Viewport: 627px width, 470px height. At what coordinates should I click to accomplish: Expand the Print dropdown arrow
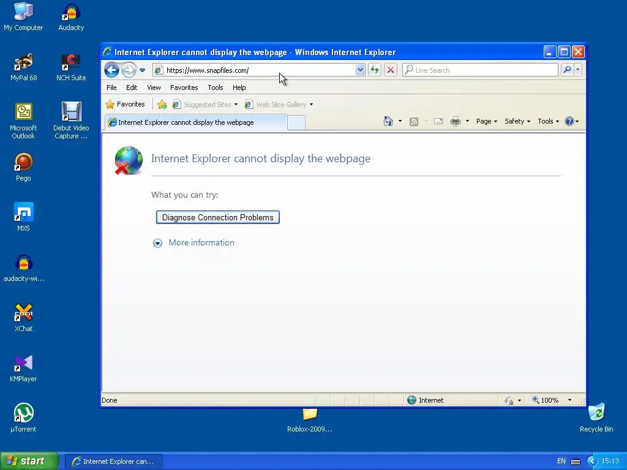pyautogui.click(x=467, y=121)
